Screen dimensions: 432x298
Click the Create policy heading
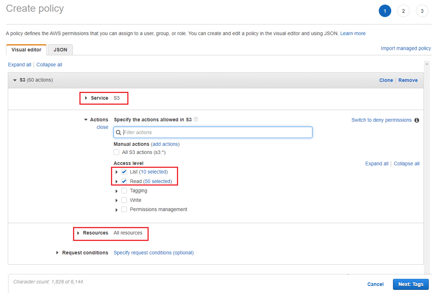35,8
